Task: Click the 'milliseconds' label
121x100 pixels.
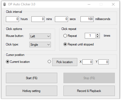Action: tap(103, 19)
